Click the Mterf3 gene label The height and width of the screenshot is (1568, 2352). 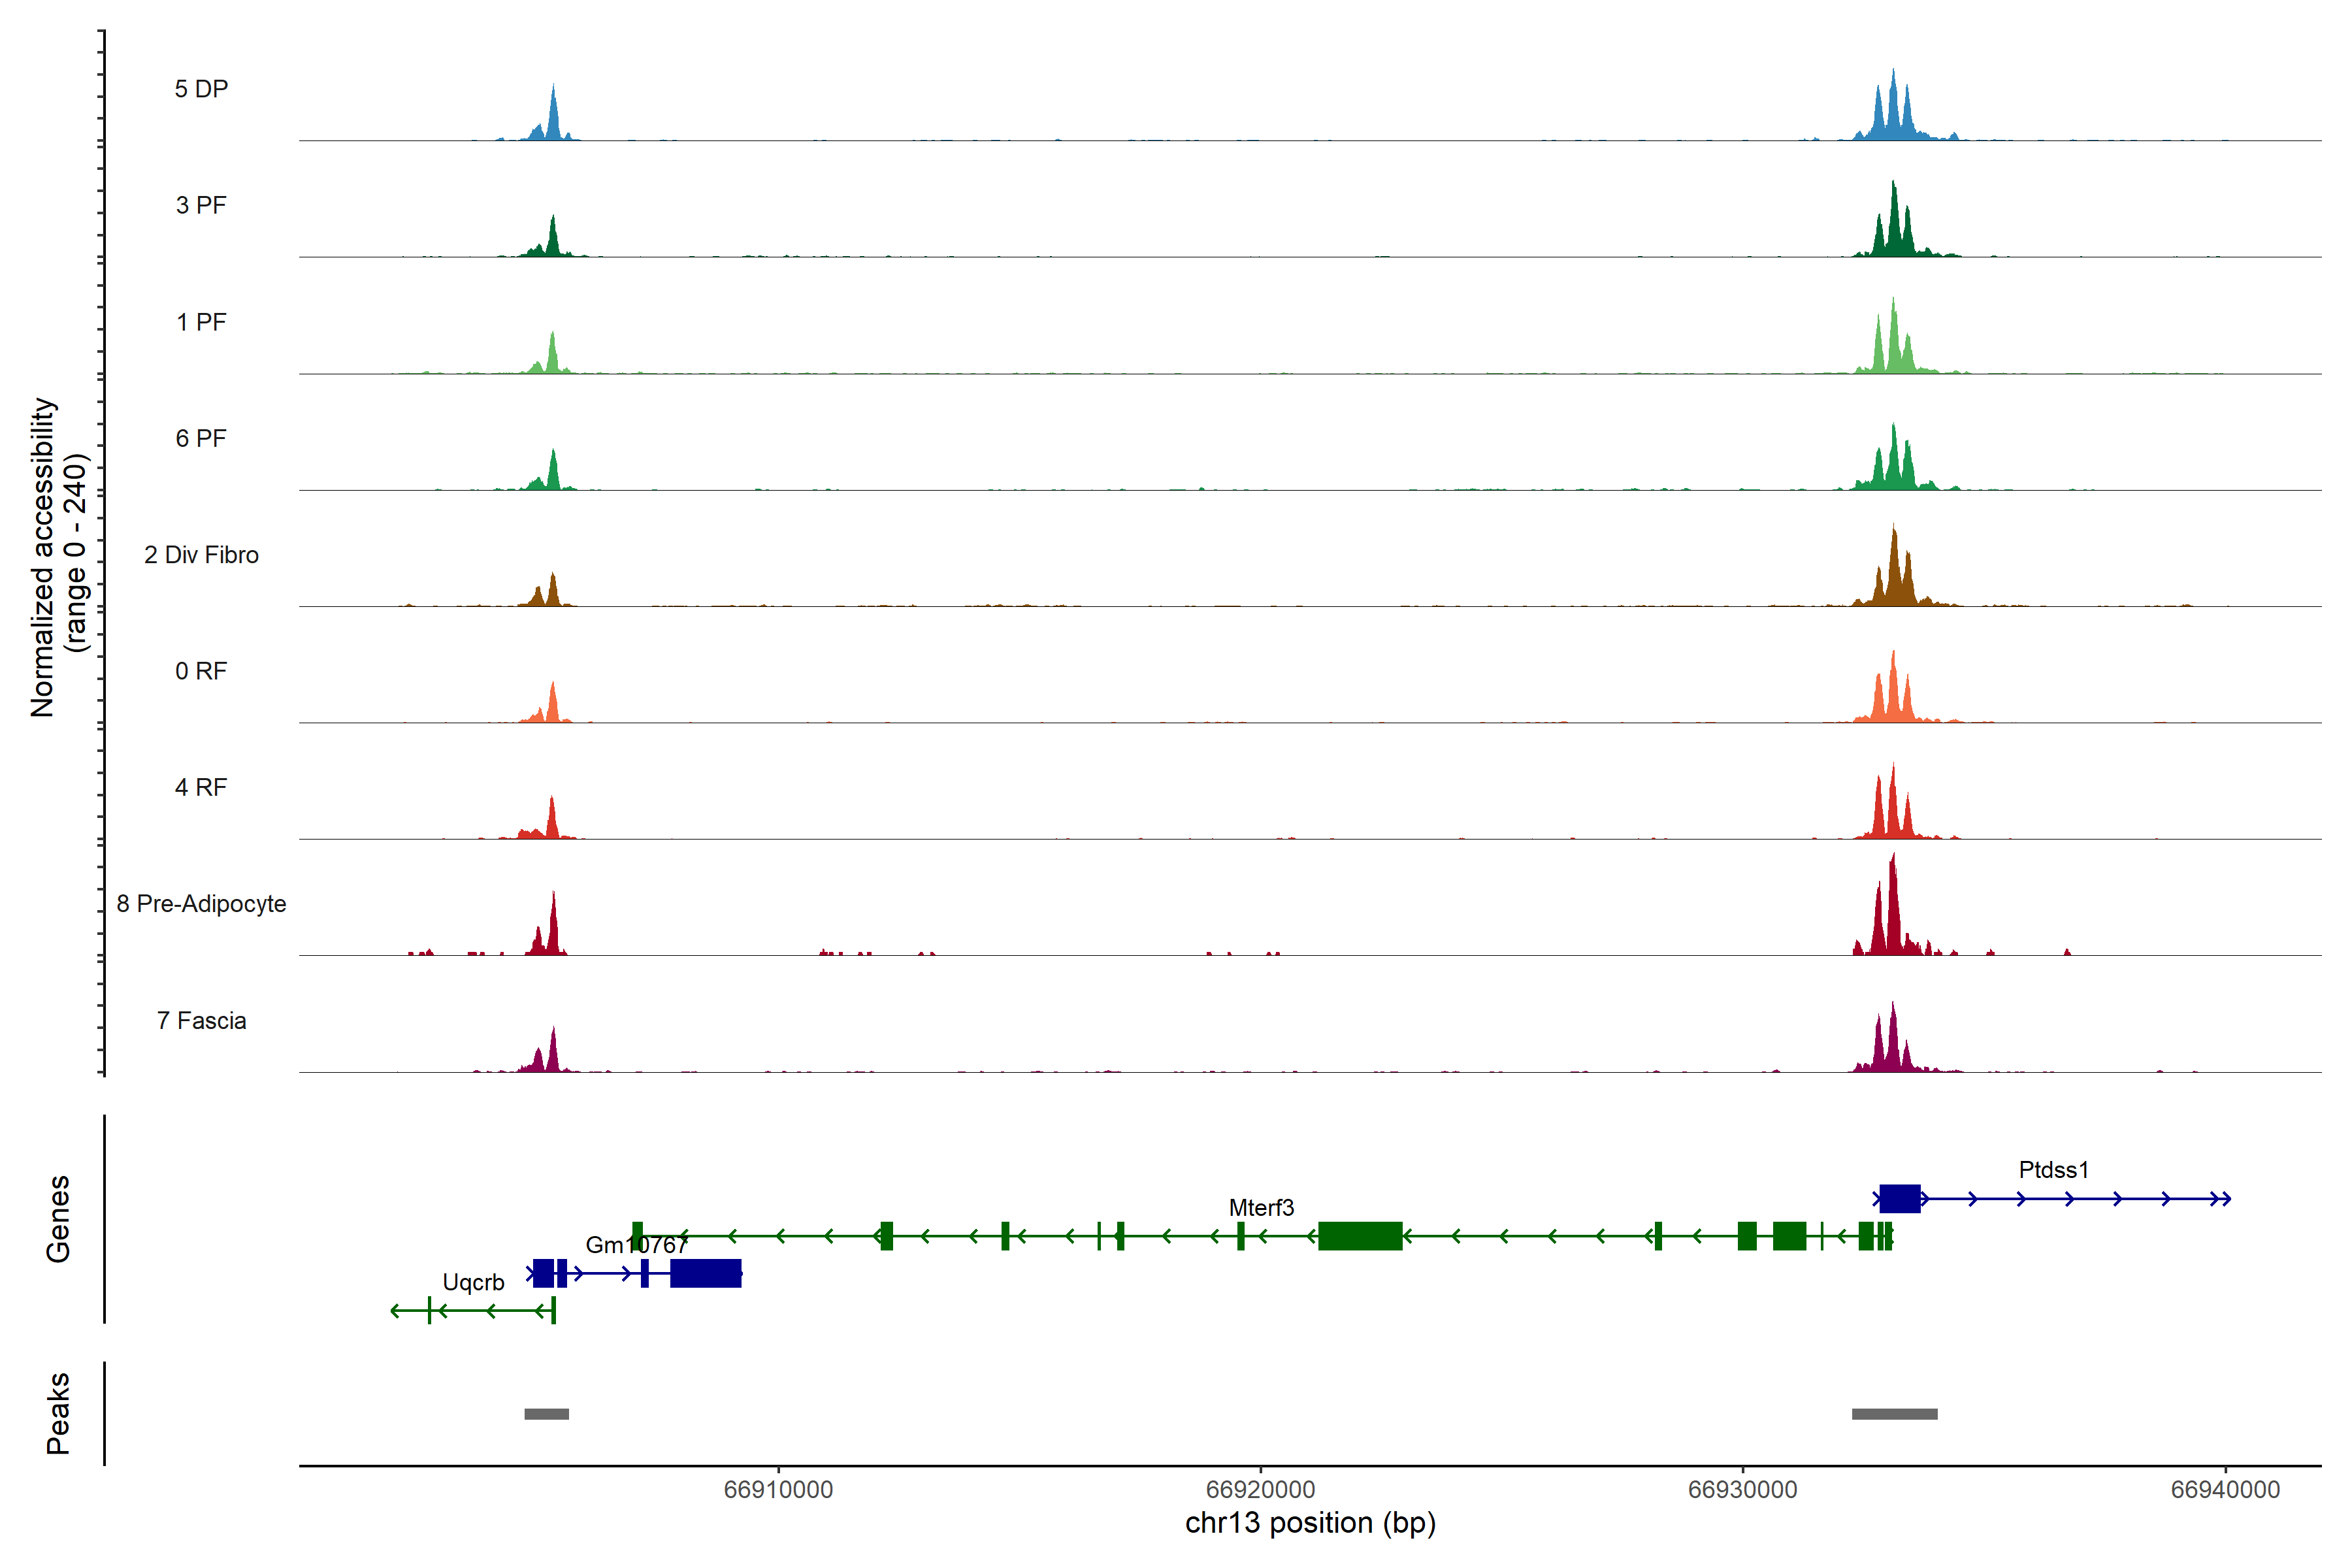click(1261, 1207)
